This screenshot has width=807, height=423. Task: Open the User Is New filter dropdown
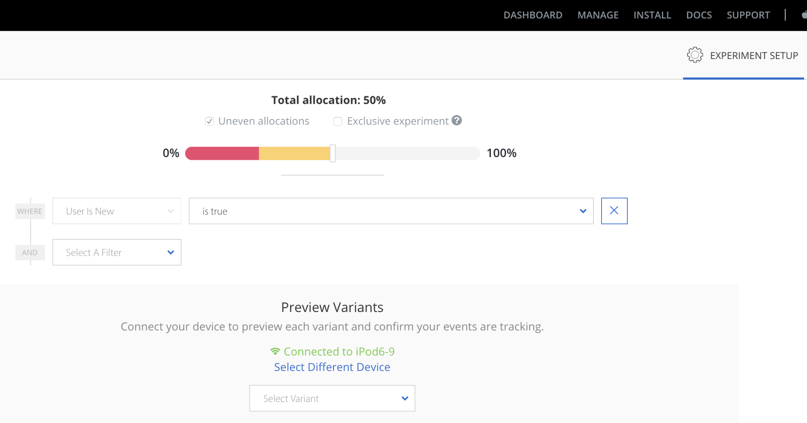[117, 211]
